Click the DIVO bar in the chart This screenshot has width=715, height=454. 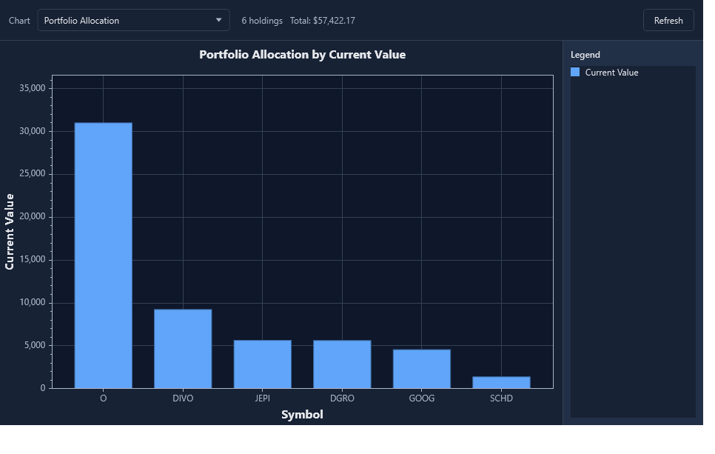[x=183, y=349]
